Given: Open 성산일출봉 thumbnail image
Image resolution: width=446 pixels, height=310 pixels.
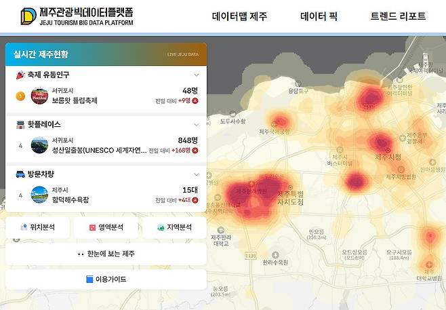Looking at the screenshot, I should [40, 145].
